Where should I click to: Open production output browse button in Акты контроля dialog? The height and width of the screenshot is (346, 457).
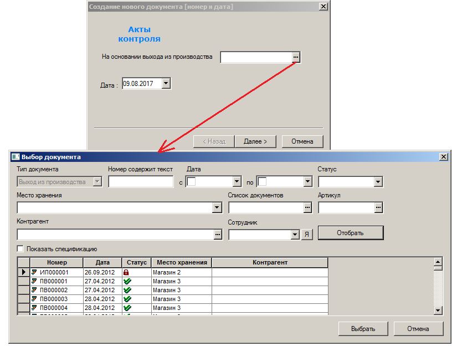[x=296, y=57]
